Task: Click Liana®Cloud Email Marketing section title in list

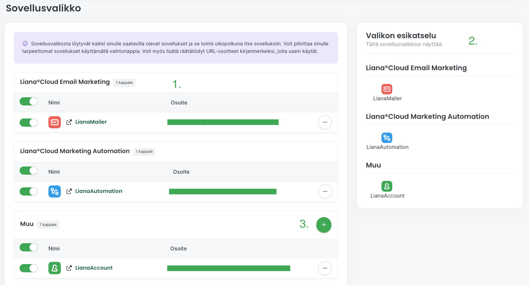Action: tap(65, 82)
